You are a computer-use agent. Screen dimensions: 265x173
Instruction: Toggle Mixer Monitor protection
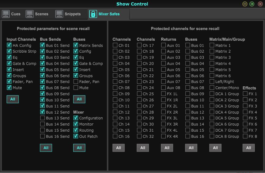[76, 124]
